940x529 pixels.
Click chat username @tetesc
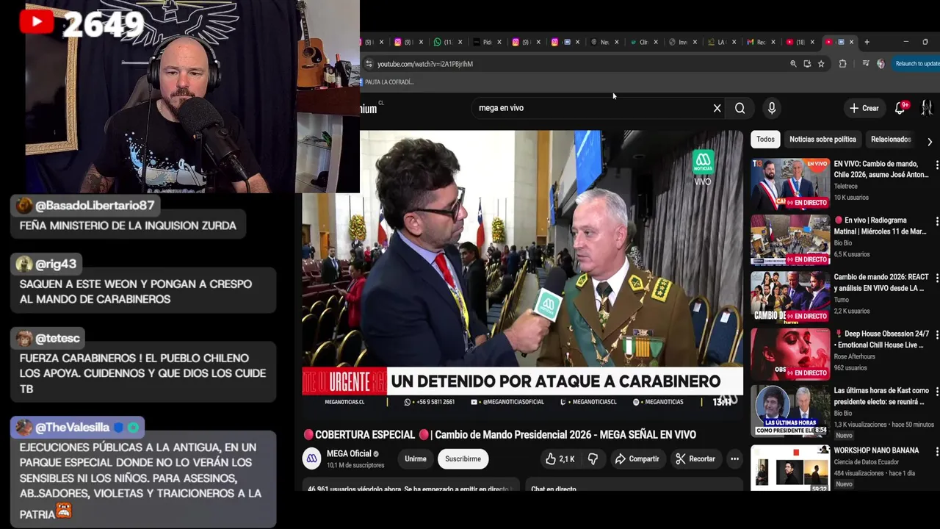click(57, 339)
